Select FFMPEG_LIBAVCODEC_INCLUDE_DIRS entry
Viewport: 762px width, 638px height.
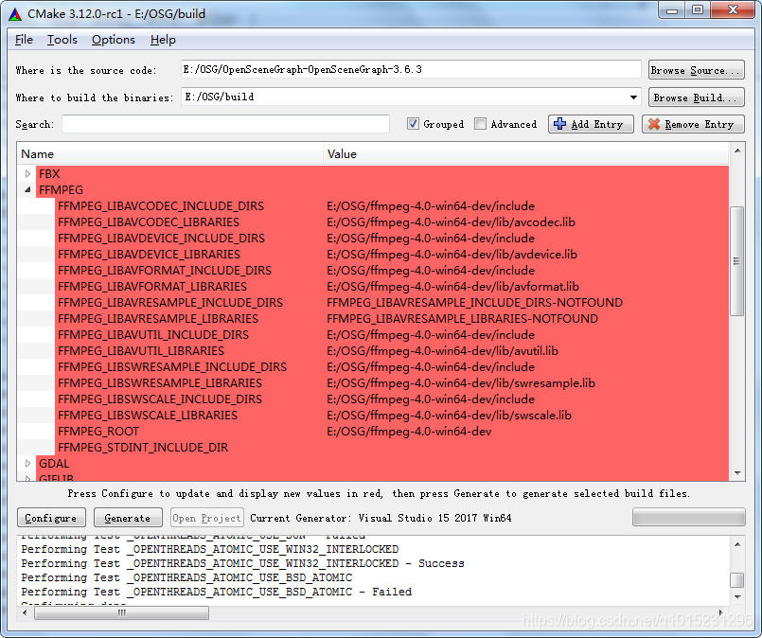click(x=161, y=206)
